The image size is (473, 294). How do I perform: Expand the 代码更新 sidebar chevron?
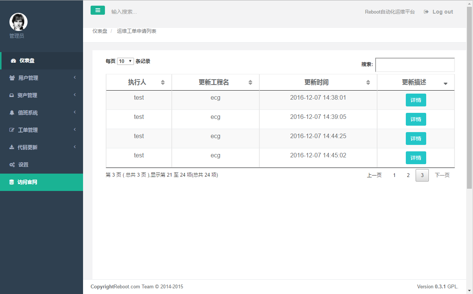(74, 147)
